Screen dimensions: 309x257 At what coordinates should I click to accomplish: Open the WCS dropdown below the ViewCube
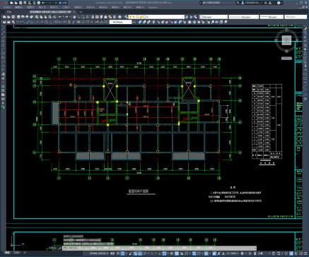coord(286,58)
